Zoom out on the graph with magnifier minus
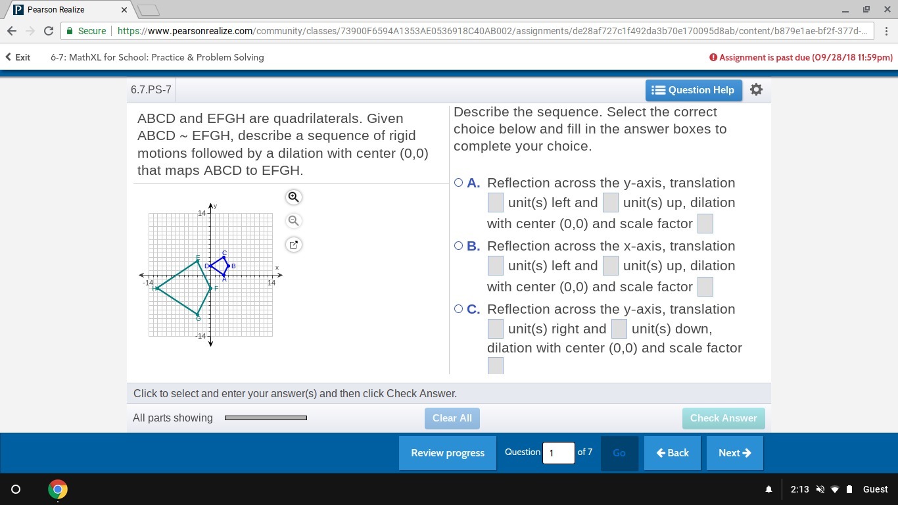 tap(294, 221)
